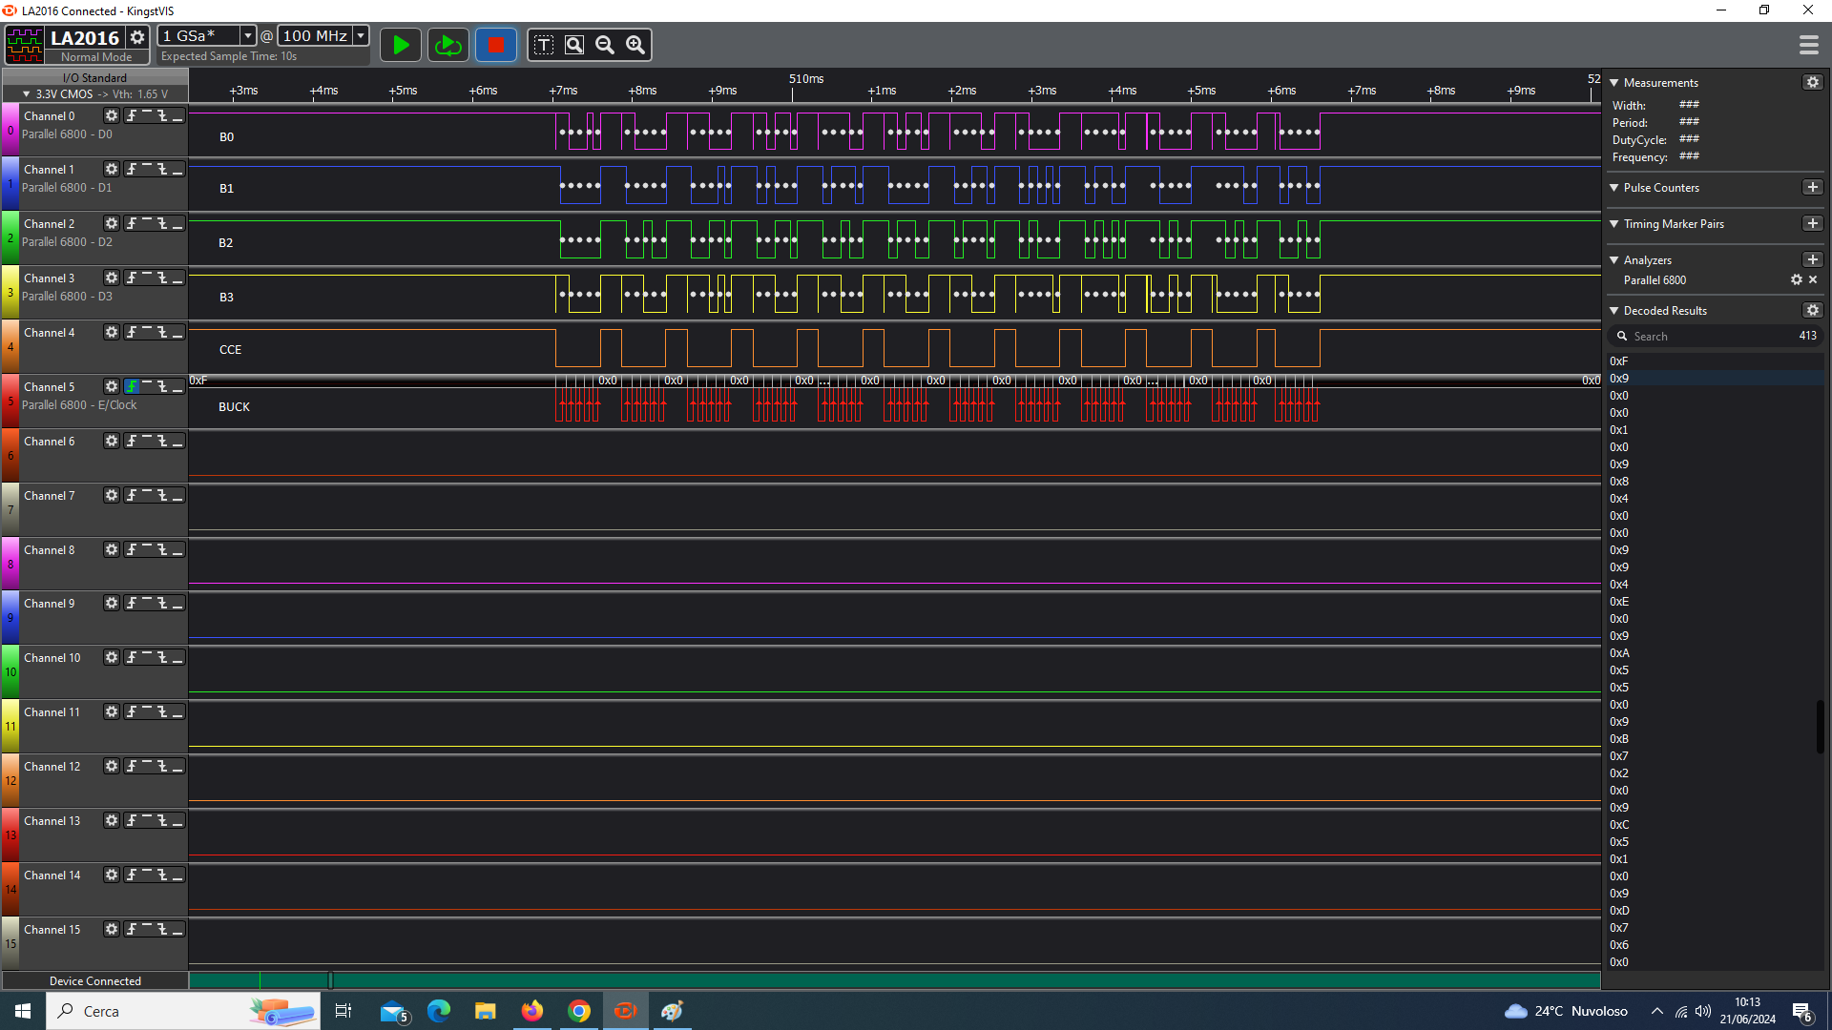Open Channel 12 settings gear
Screen dimensions: 1832x1030
[x=112, y=766]
